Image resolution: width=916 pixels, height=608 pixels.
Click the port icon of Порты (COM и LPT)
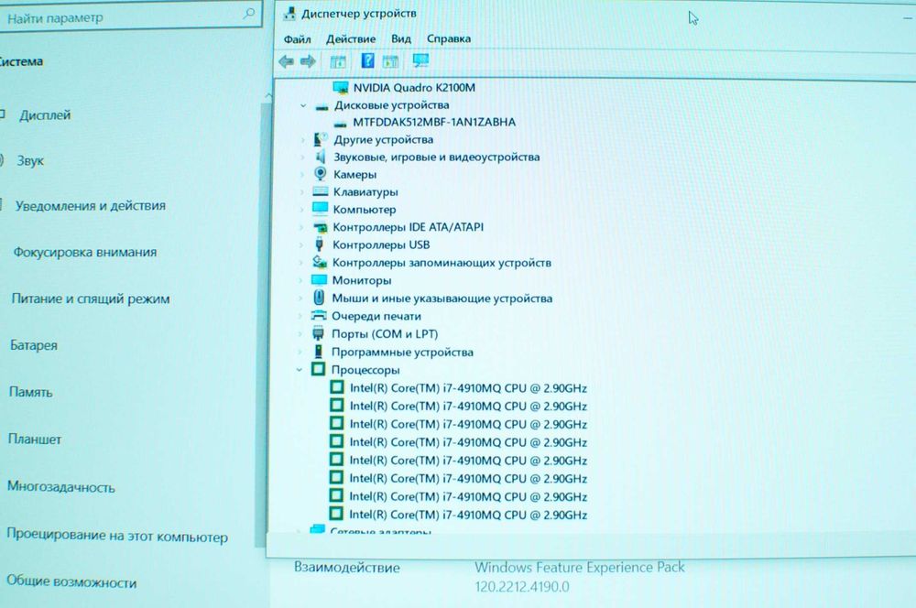pos(319,333)
